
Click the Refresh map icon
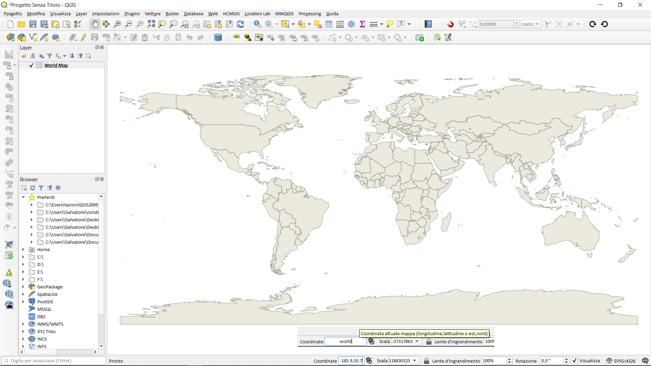click(x=240, y=24)
